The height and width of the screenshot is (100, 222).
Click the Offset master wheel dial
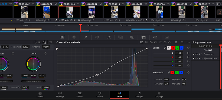(x=33, y=81)
